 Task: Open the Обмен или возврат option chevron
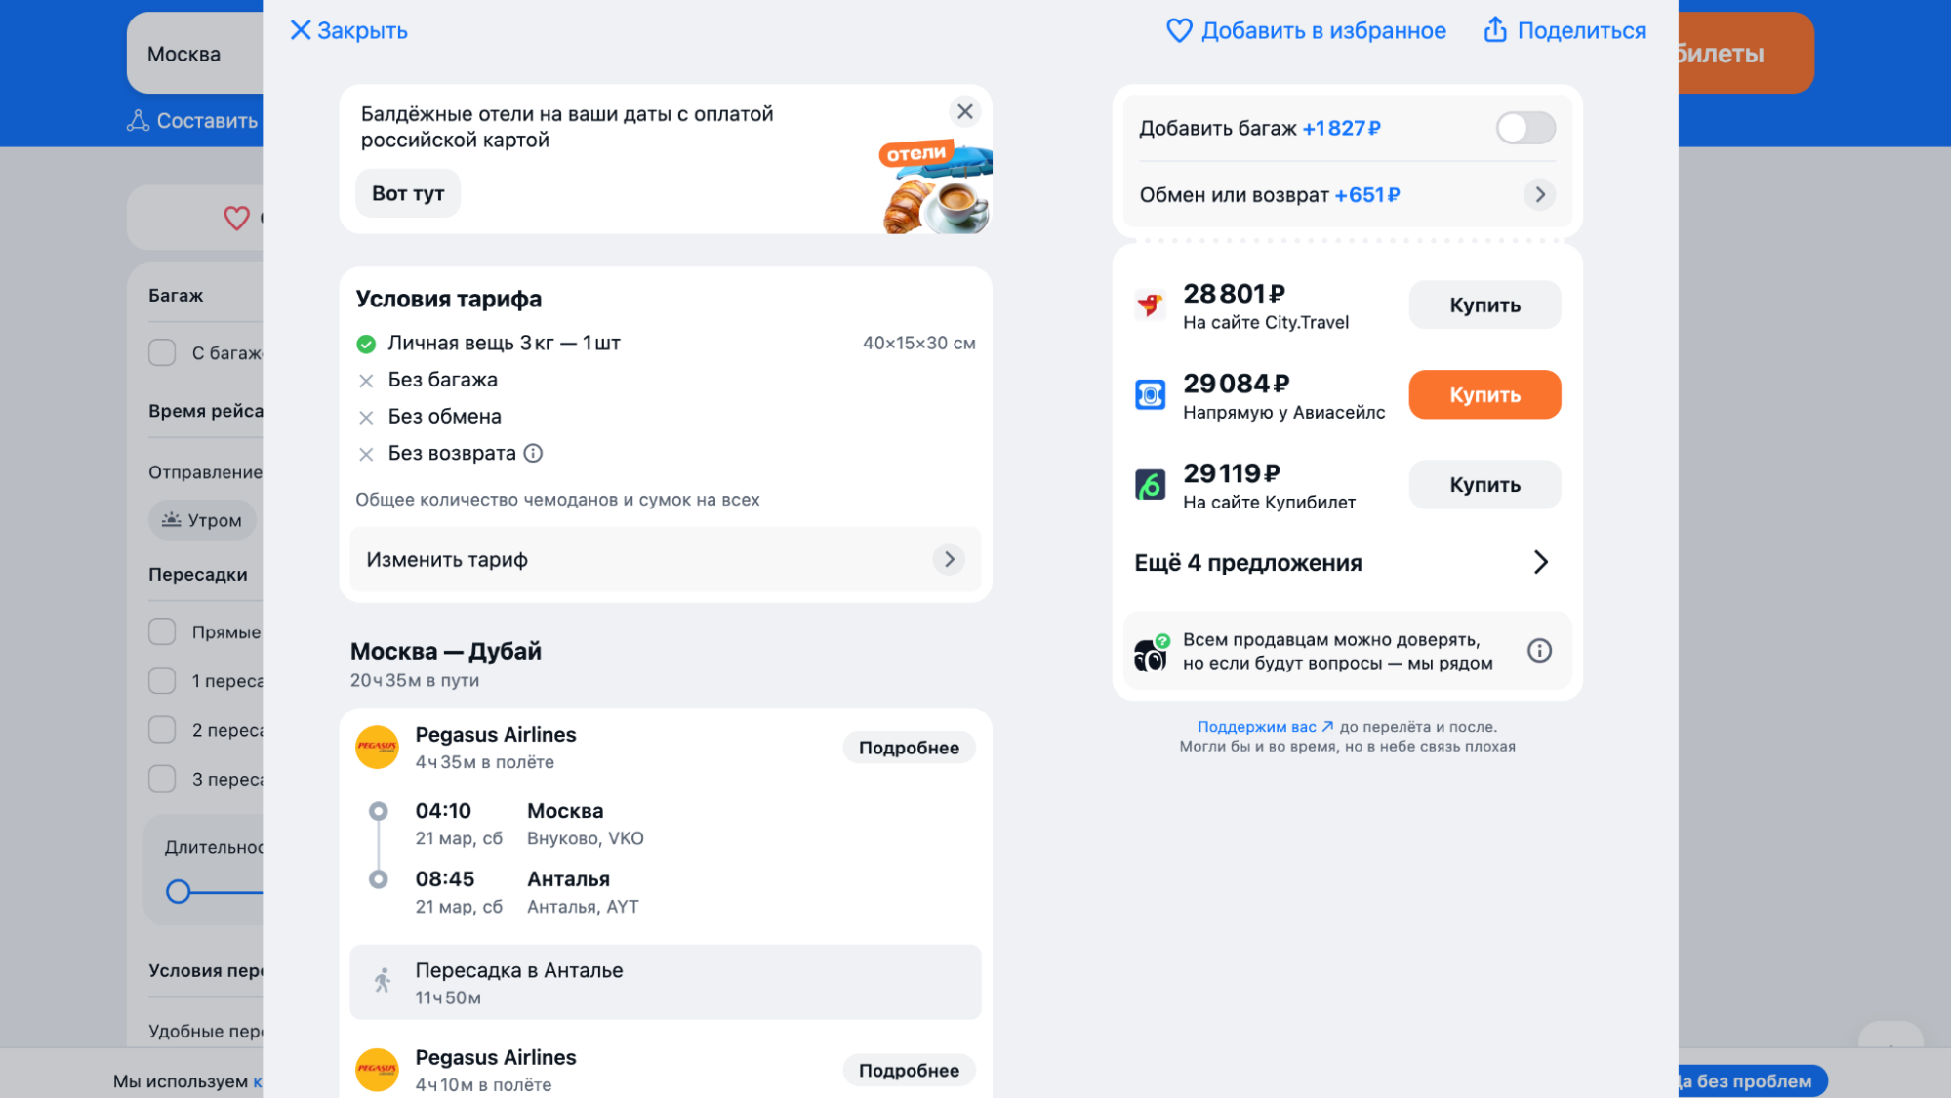point(1539,195)
